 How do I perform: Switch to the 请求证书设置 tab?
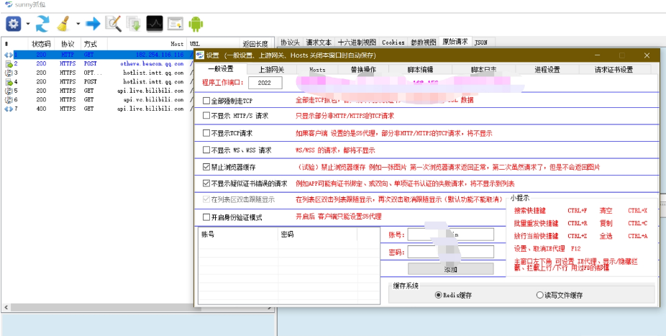(613, 70)
